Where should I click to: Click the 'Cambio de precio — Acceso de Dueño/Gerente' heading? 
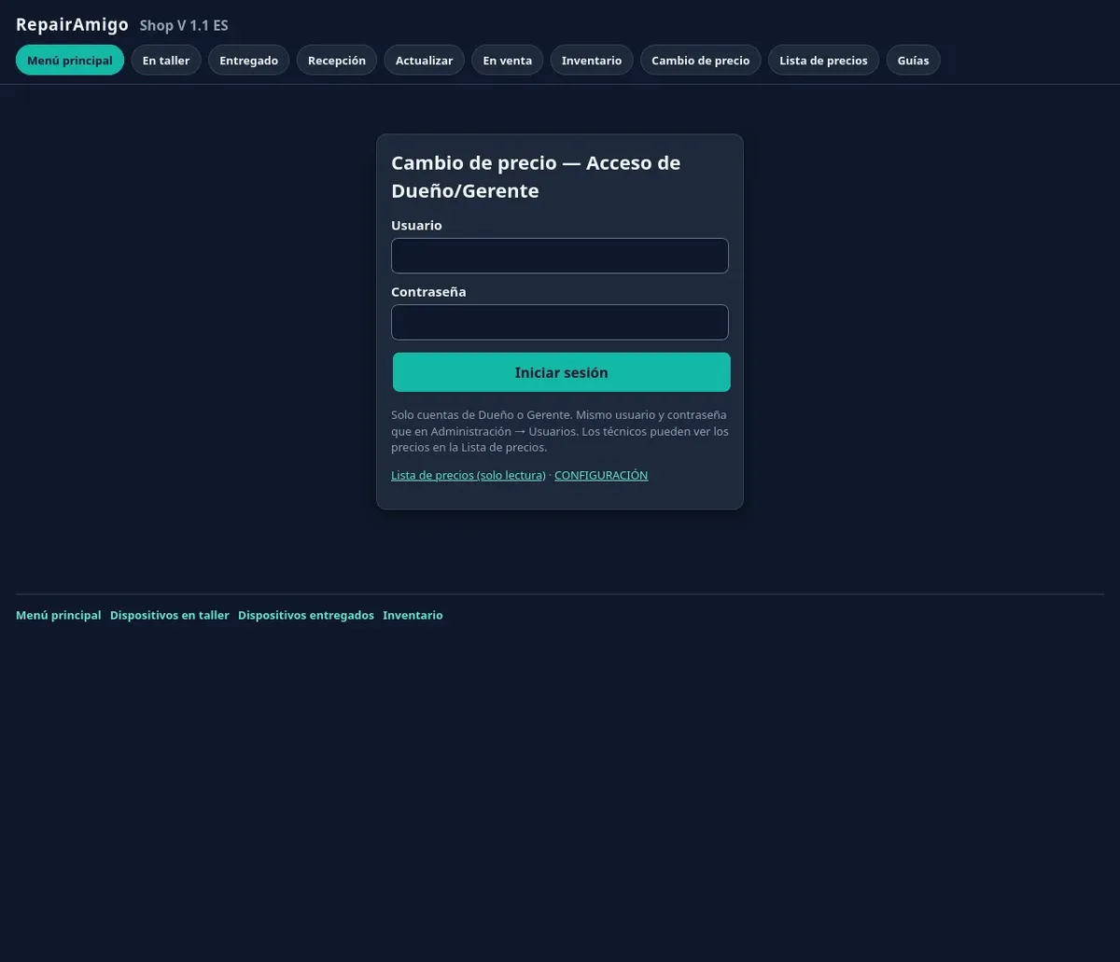pos(536,176)
